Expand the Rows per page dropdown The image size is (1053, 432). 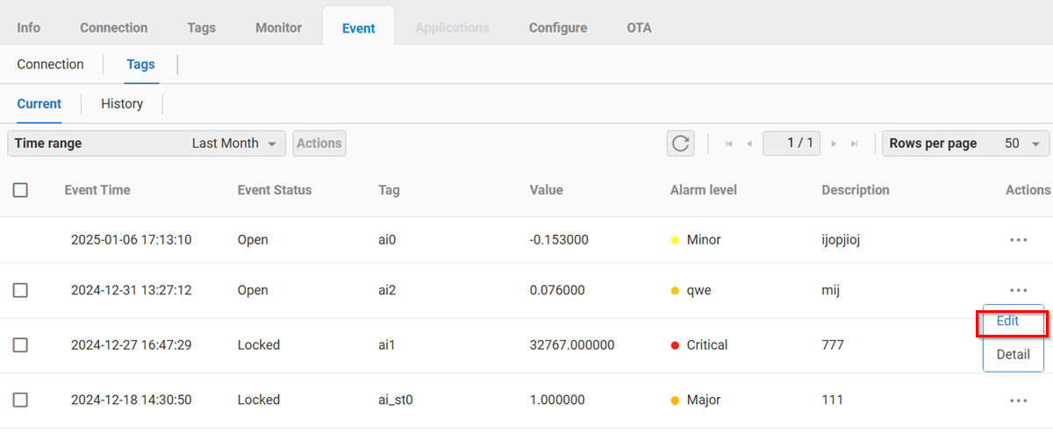pos(965,144)
